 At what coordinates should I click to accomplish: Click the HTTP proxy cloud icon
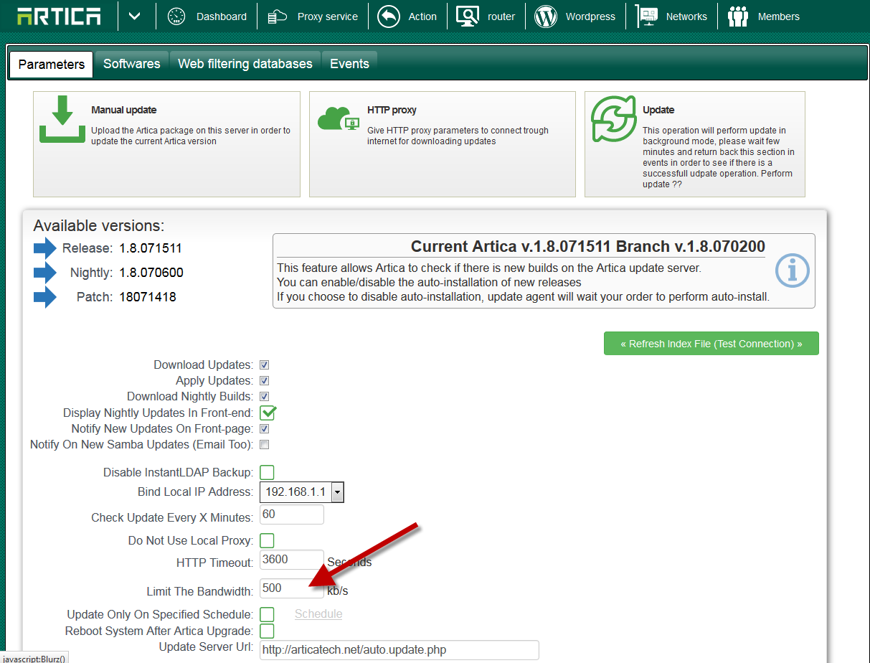coord(339,119)
